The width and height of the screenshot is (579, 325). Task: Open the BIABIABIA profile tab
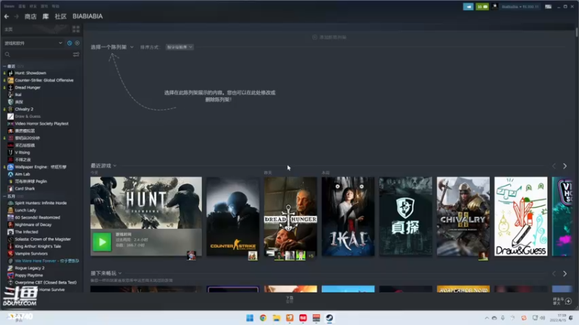tap(88, 16)
